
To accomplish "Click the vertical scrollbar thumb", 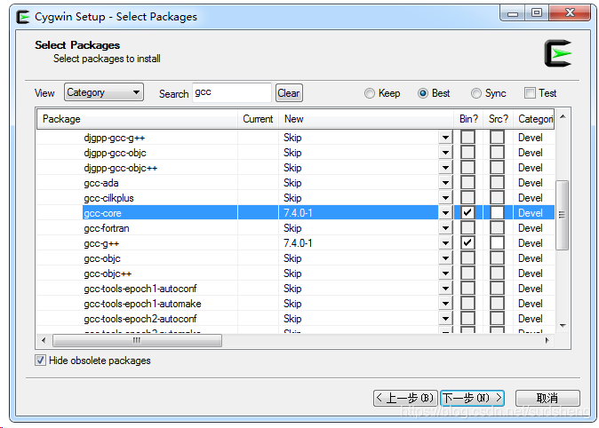I will click(562, 215).
